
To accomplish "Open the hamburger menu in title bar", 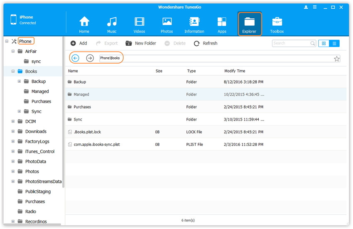I will click(315, 7).
